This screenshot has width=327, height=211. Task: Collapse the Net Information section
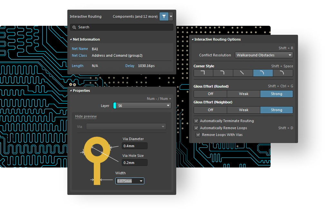(71, 39)
